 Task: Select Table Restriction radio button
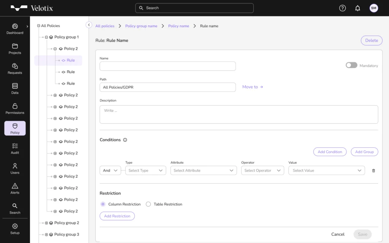point(148,204)
